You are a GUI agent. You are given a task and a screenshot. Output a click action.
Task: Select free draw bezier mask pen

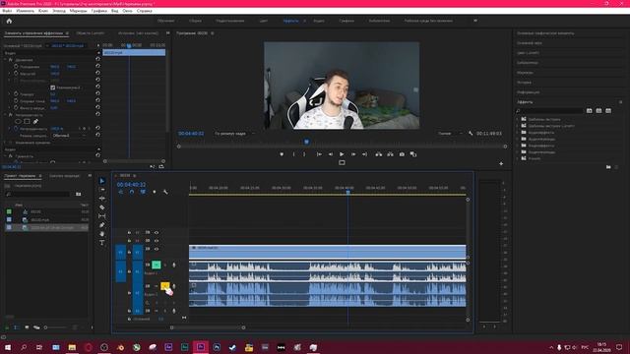[35, 121]
